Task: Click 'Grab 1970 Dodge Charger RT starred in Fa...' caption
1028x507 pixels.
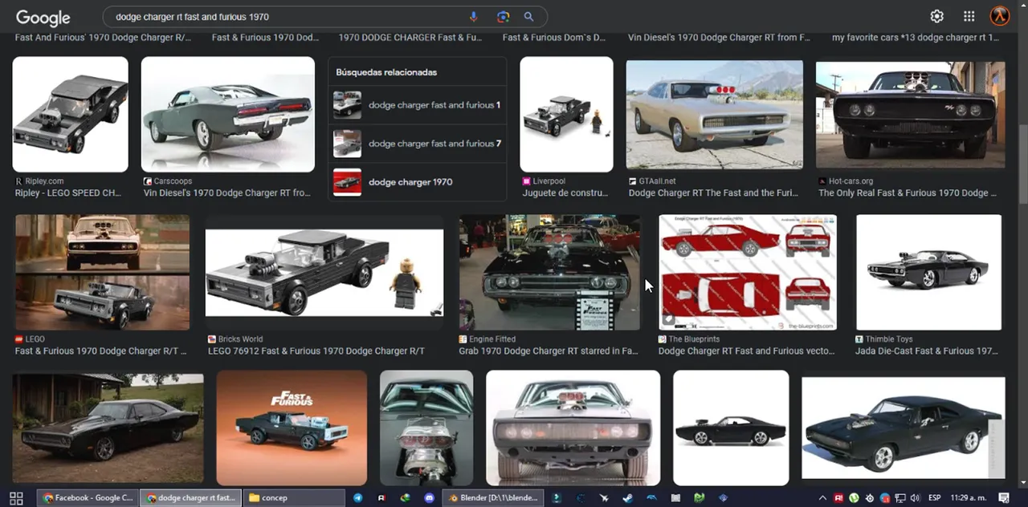Action: [549, 351]
